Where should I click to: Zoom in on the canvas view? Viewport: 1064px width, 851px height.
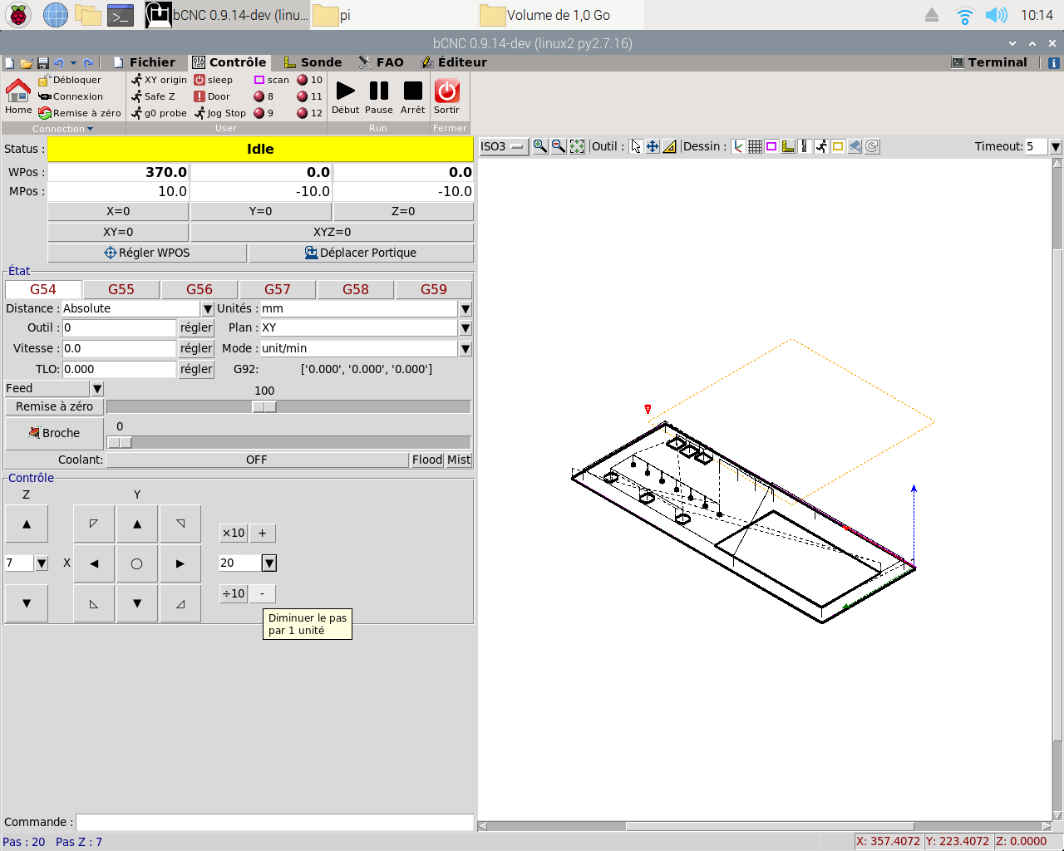(540, 146)
